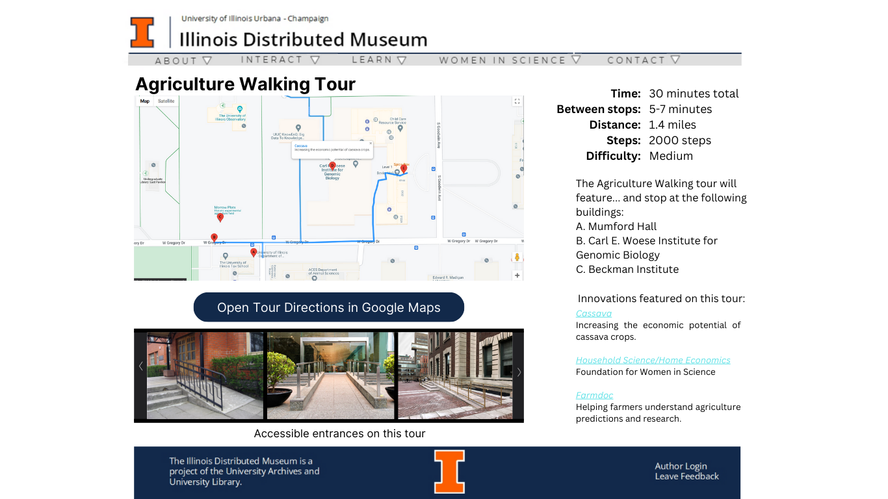Expand the ABOUT dropdown triangle

(x=207, y=60)
